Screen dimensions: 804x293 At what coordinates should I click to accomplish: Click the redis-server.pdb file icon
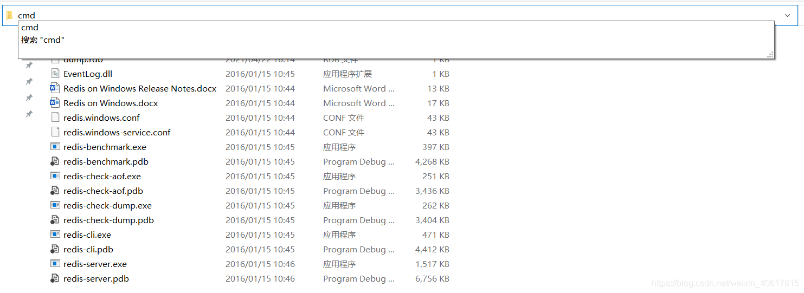point(55,278)
